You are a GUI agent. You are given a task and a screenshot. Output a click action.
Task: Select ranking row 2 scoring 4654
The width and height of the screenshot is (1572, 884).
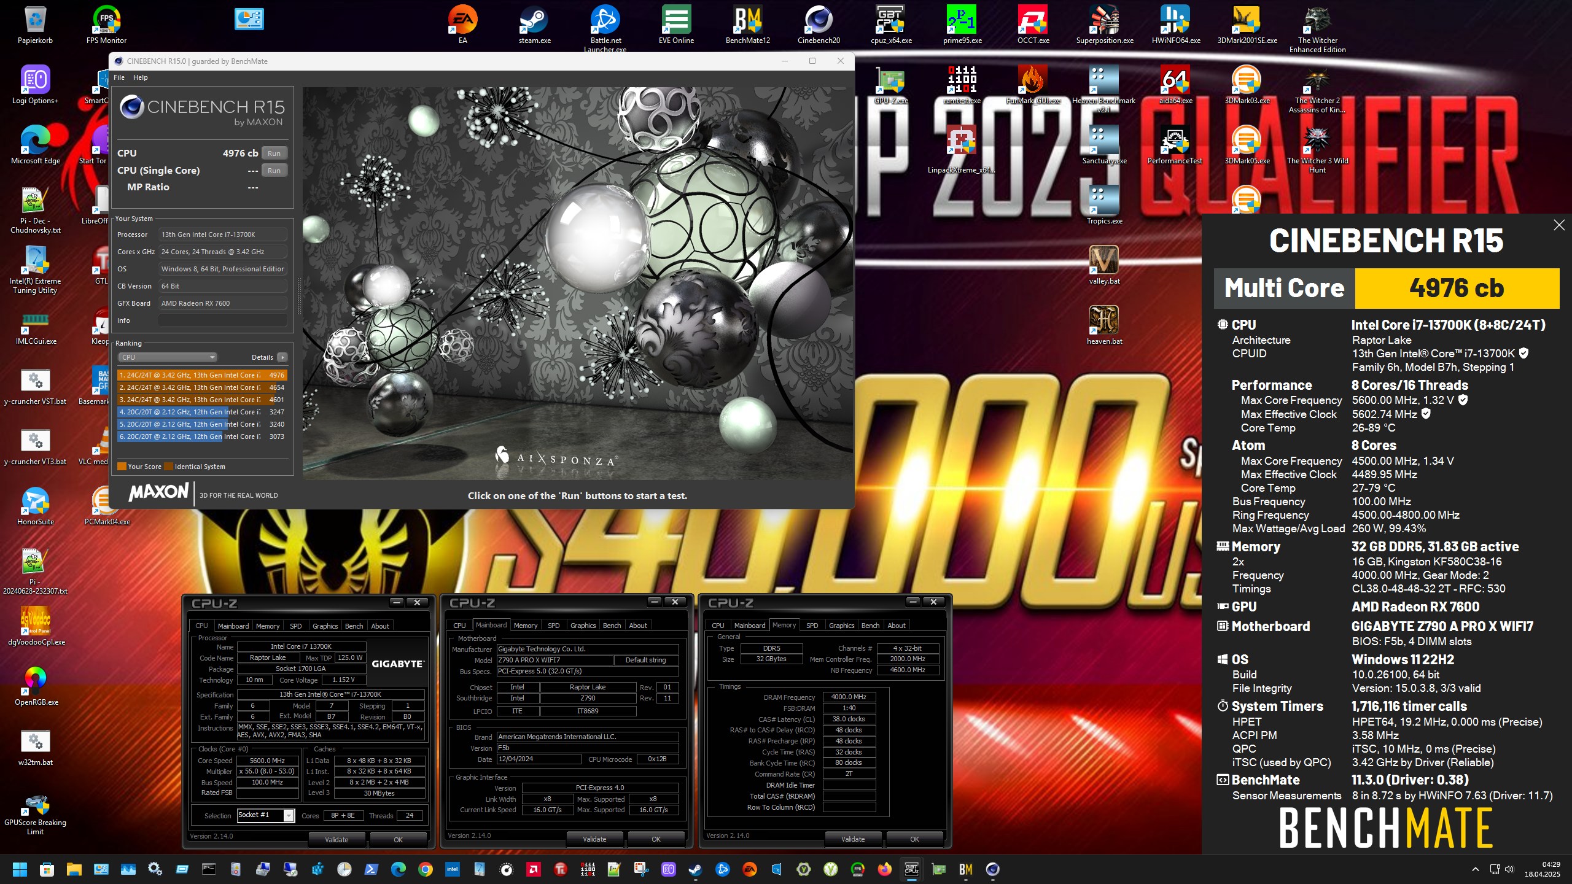click(x=202, y=387)
